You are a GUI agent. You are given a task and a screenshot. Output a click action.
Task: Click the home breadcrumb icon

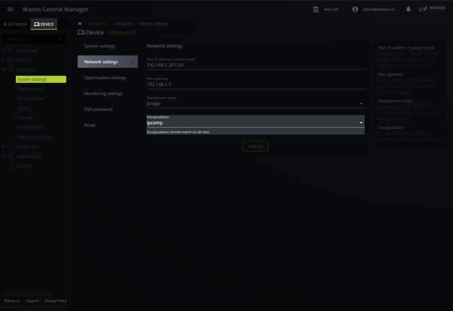[x=80, y=23]
